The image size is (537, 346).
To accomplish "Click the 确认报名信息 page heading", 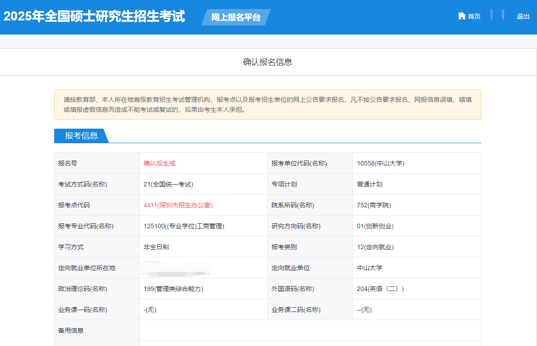I will [x=267, y=62].
